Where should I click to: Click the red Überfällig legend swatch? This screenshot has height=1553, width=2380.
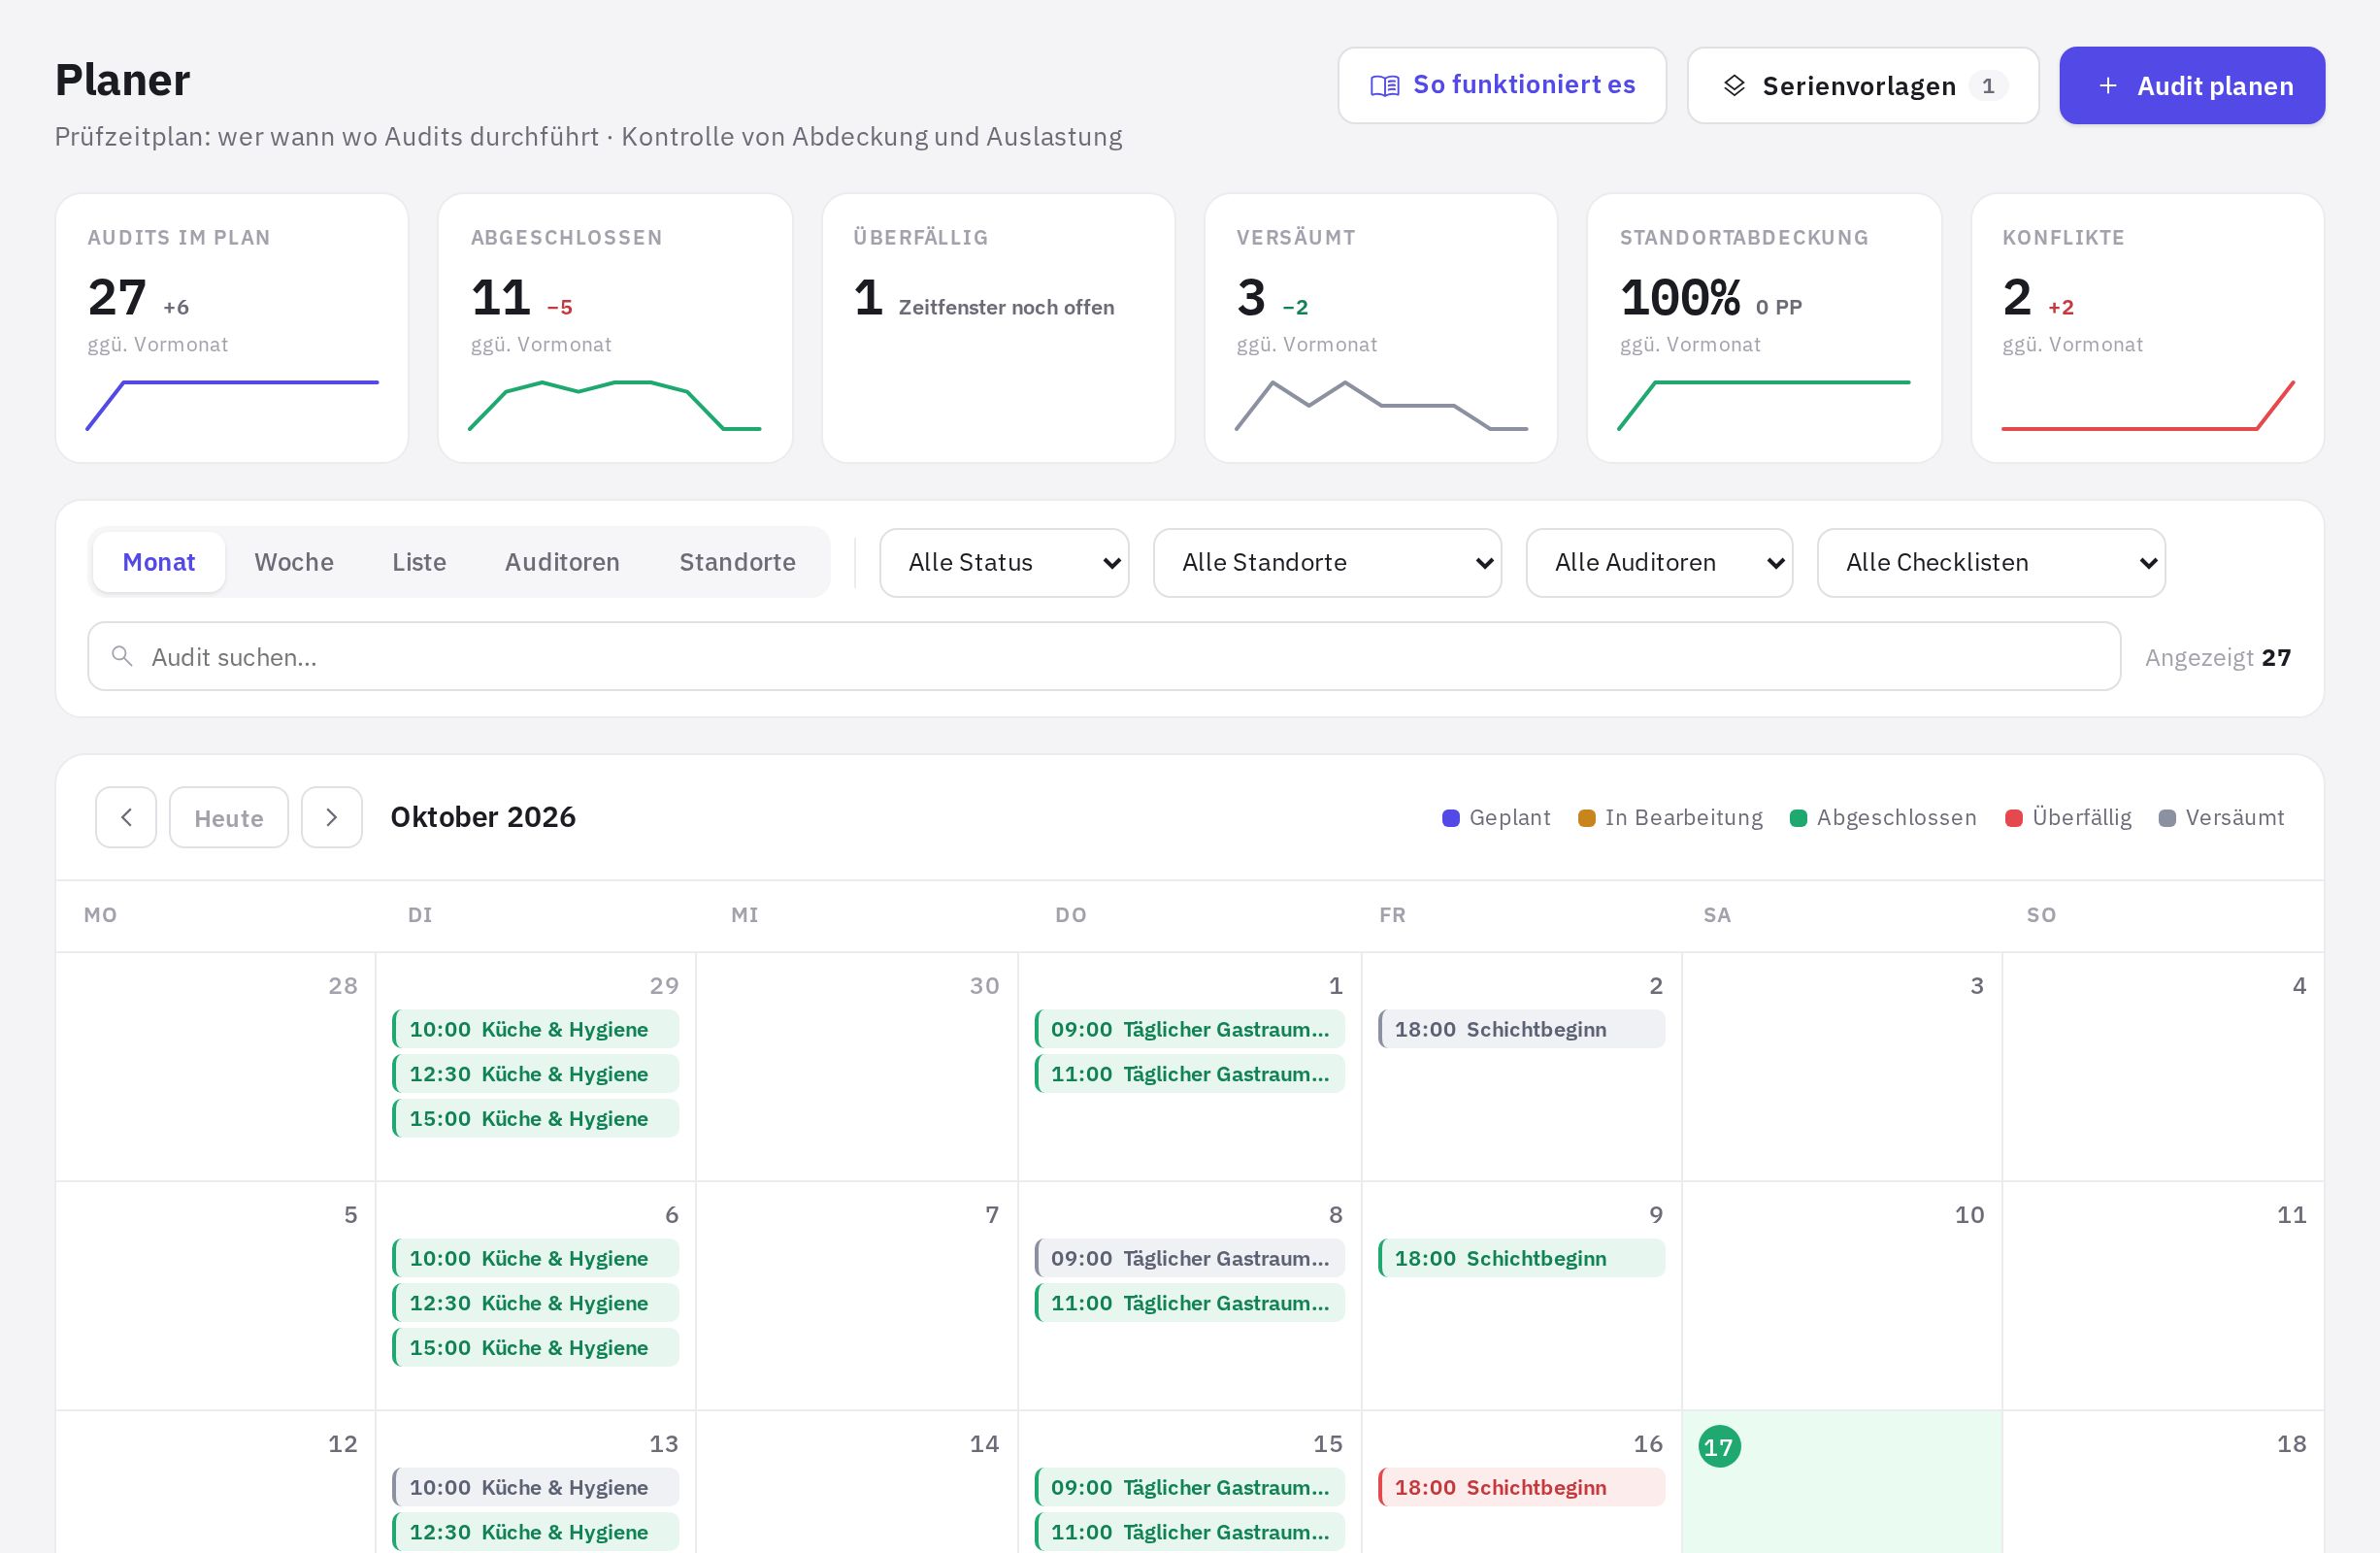pos(2014,818)
